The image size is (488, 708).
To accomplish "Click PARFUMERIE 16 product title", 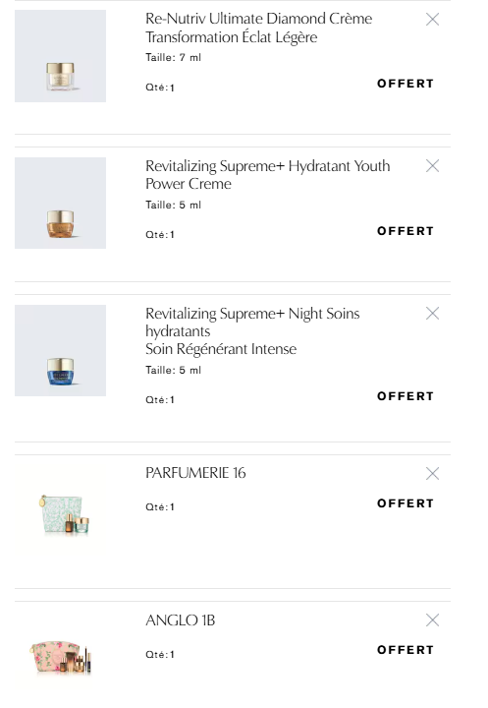I will 195,473.
